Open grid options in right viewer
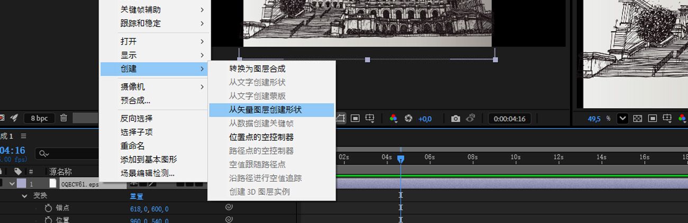 coord(668,119)
